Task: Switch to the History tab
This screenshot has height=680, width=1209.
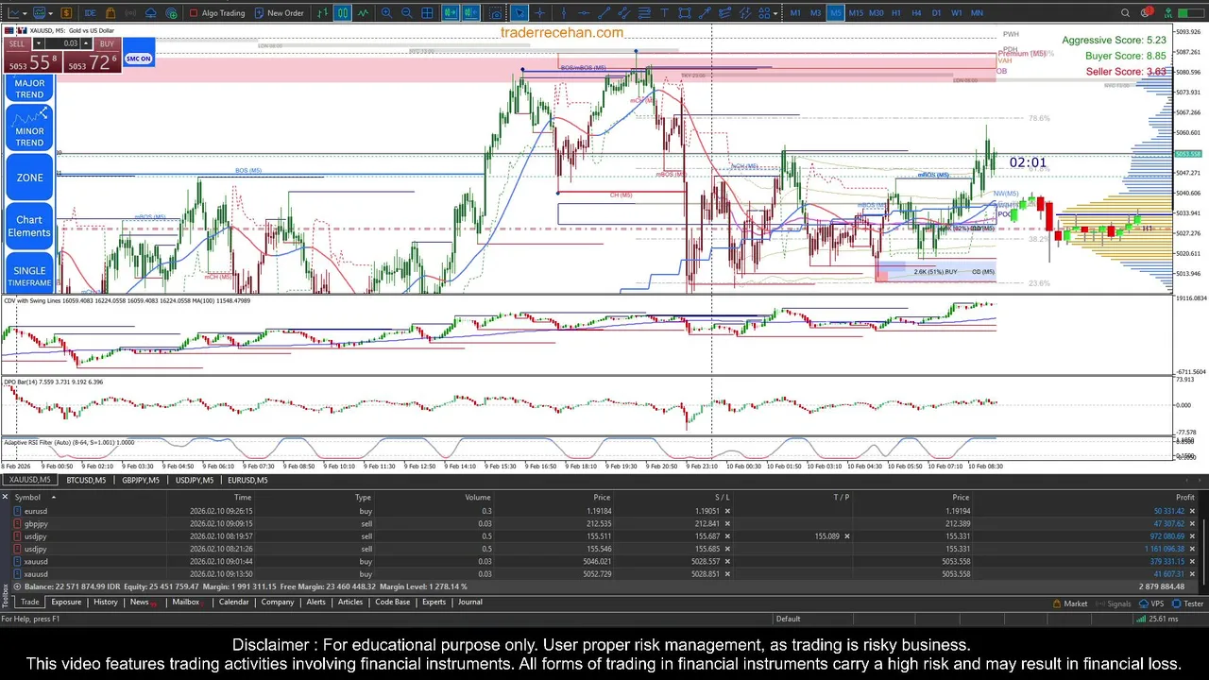Action: 106,603
